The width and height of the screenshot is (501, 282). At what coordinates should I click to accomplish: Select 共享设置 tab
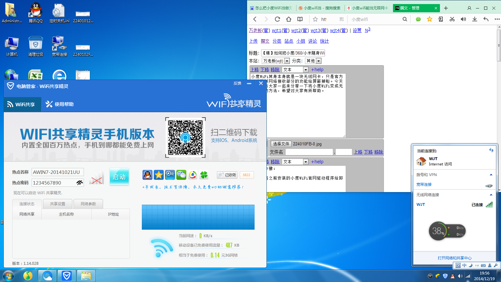[58, 204]
